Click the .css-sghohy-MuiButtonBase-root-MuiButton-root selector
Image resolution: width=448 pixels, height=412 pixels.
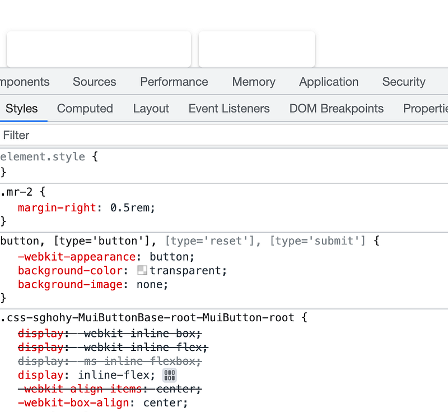(x=147, y=318)
